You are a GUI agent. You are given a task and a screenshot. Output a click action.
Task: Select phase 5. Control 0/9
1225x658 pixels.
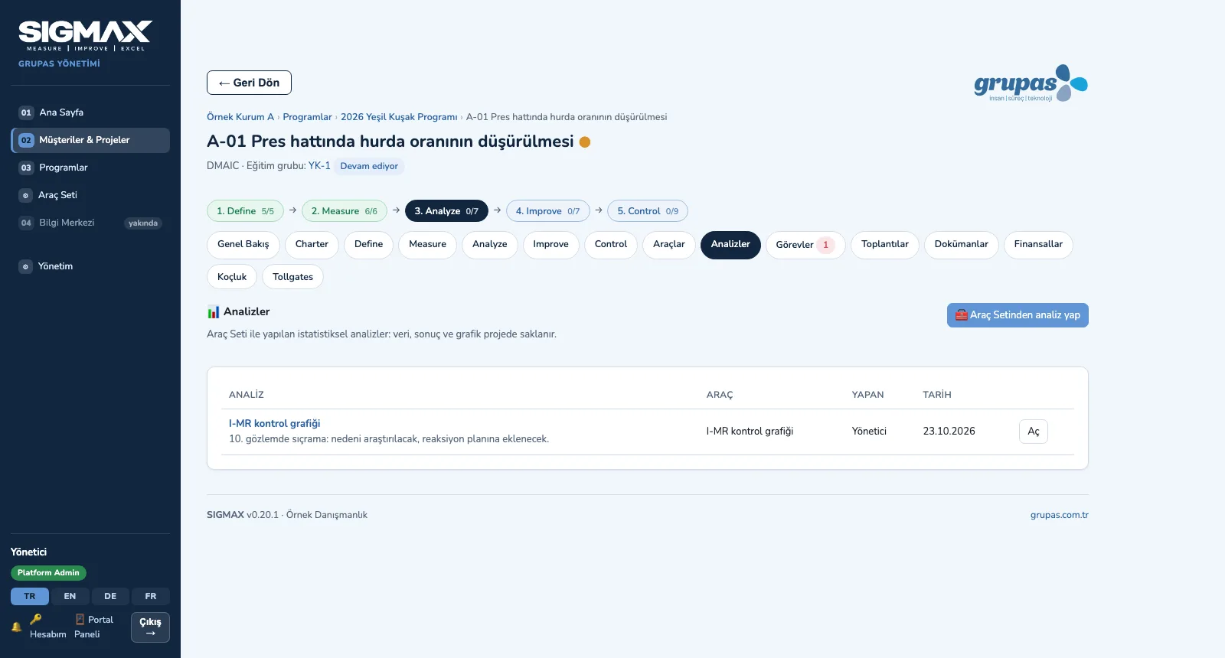tap(648, 211)
